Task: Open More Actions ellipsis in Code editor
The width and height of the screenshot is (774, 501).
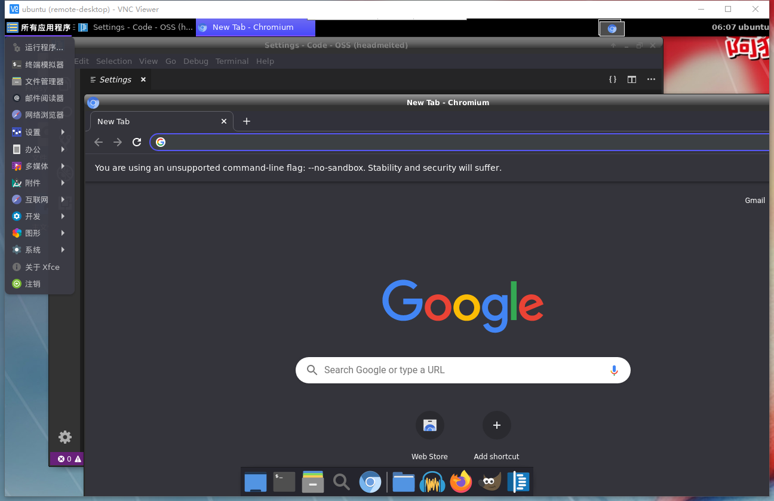Action: click(651, 79)
